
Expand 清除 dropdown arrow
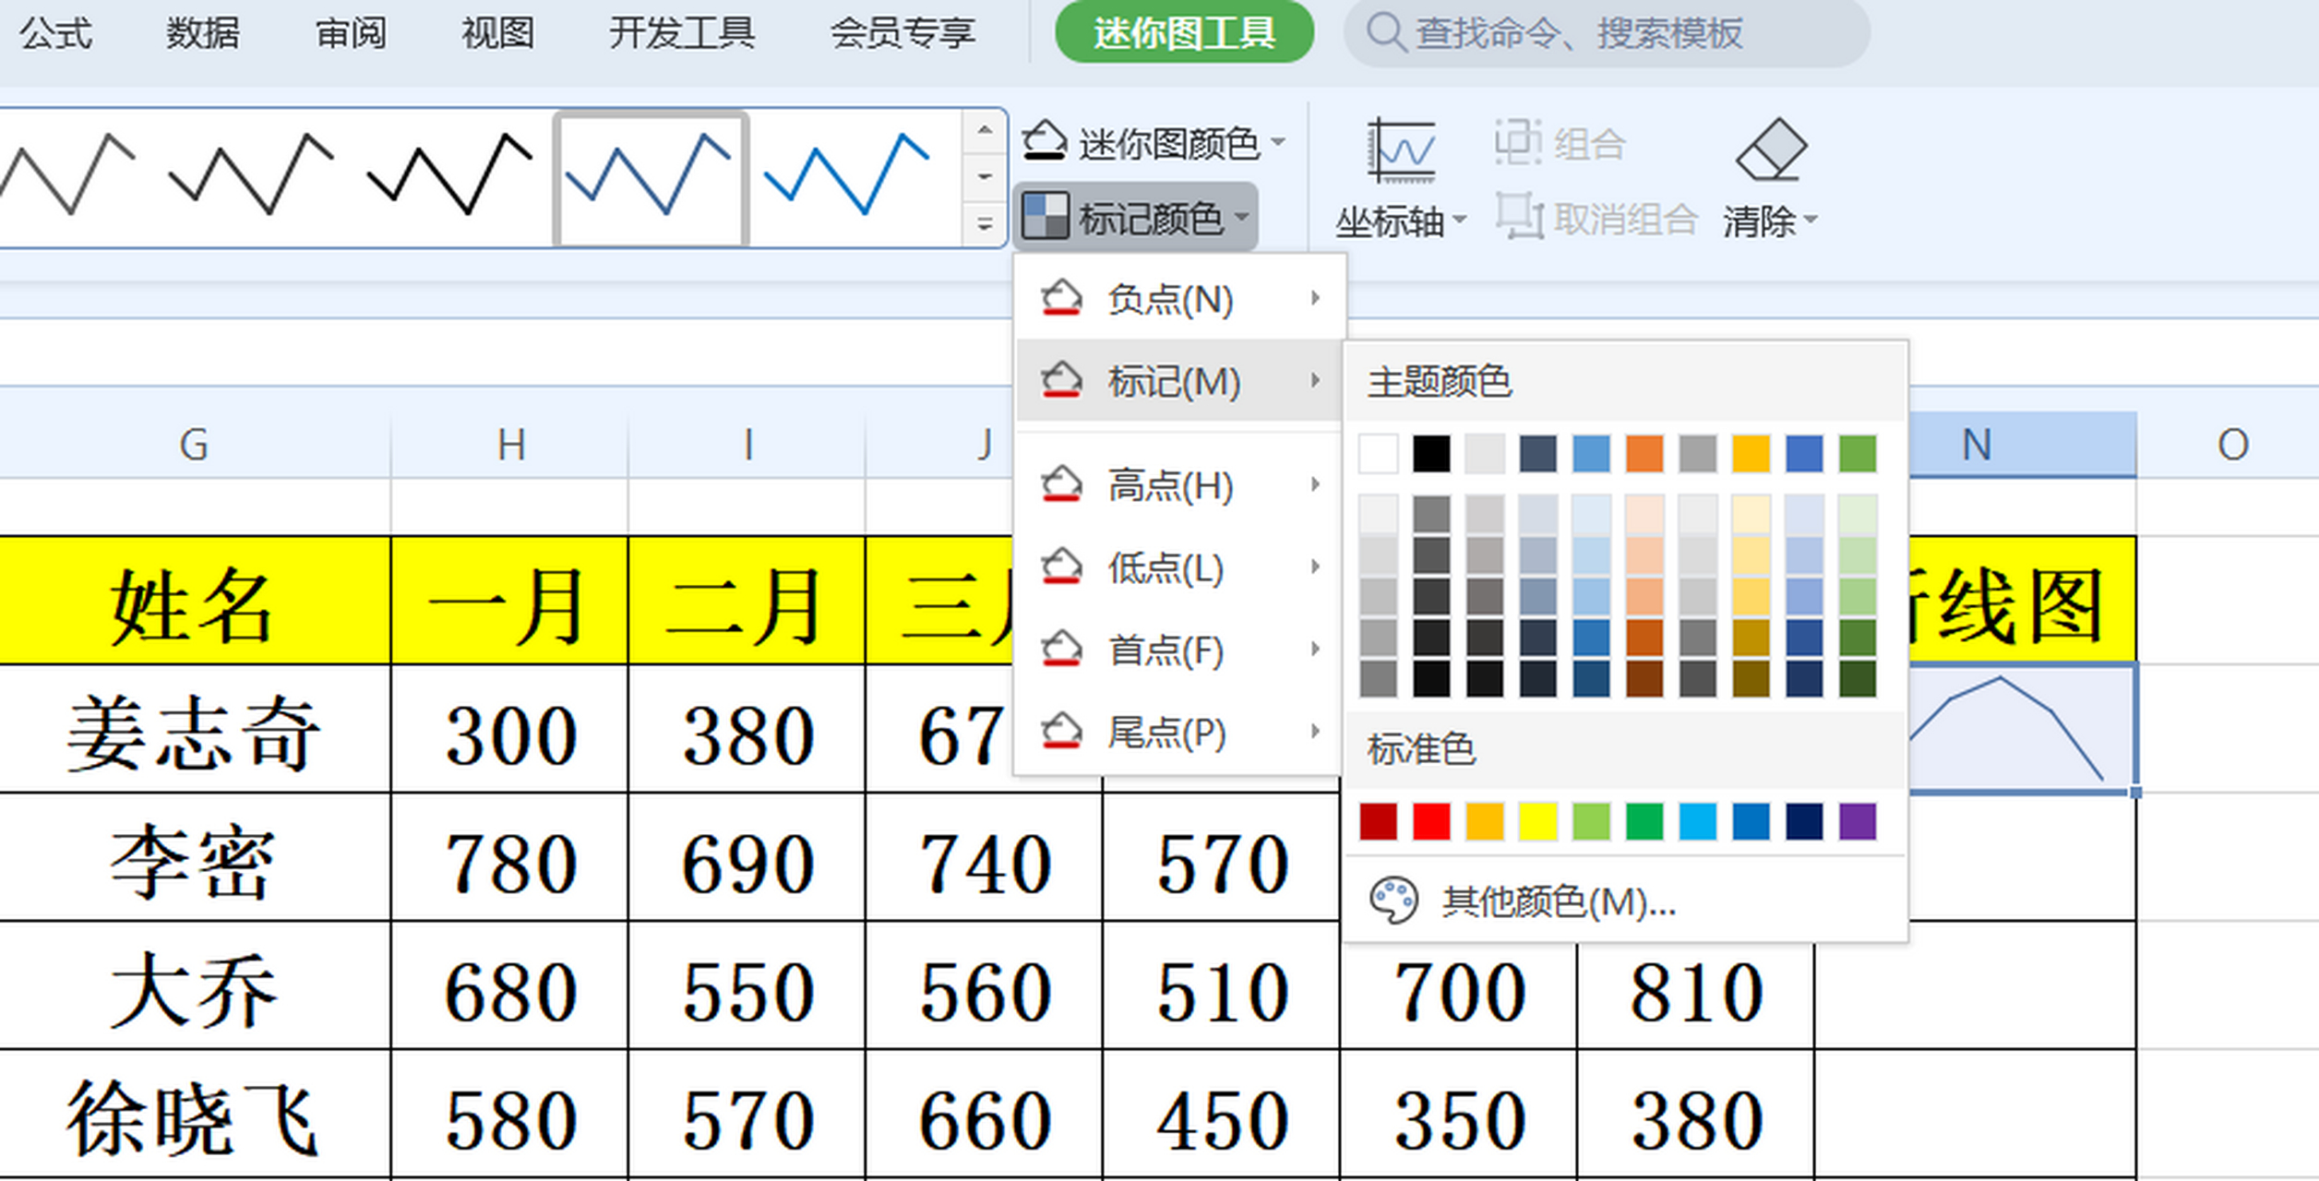coord(1810,220)
